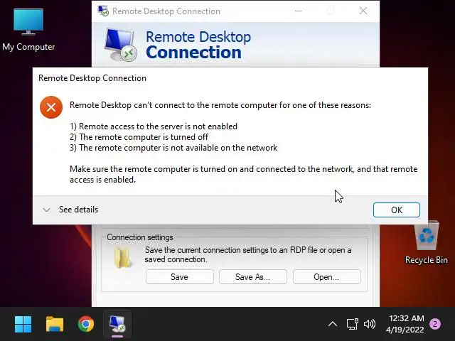
Task: Open the Windows Start menu
Action: pos(23,324)
